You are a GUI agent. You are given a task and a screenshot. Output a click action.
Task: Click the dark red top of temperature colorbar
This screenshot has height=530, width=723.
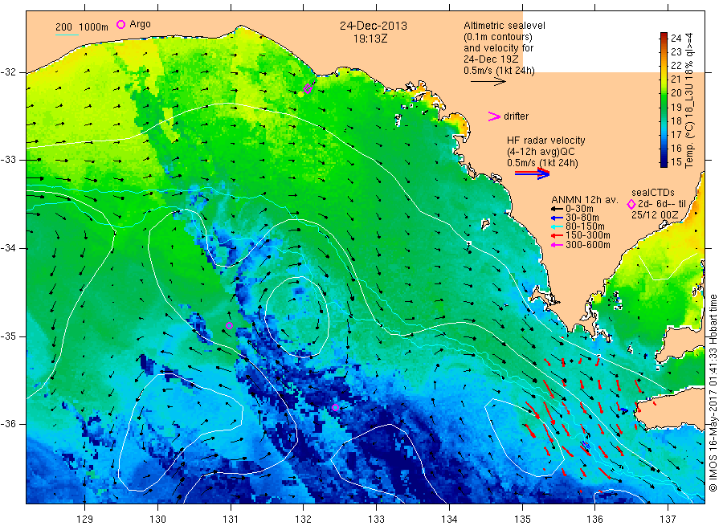pyautogui.click(x=664, y=35)
